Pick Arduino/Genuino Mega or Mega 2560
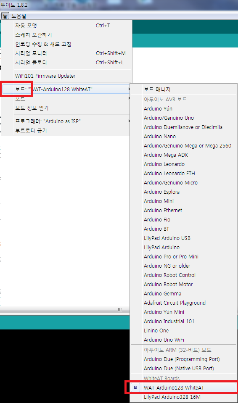This screenshot has height=403, width=238. (183, 146)
